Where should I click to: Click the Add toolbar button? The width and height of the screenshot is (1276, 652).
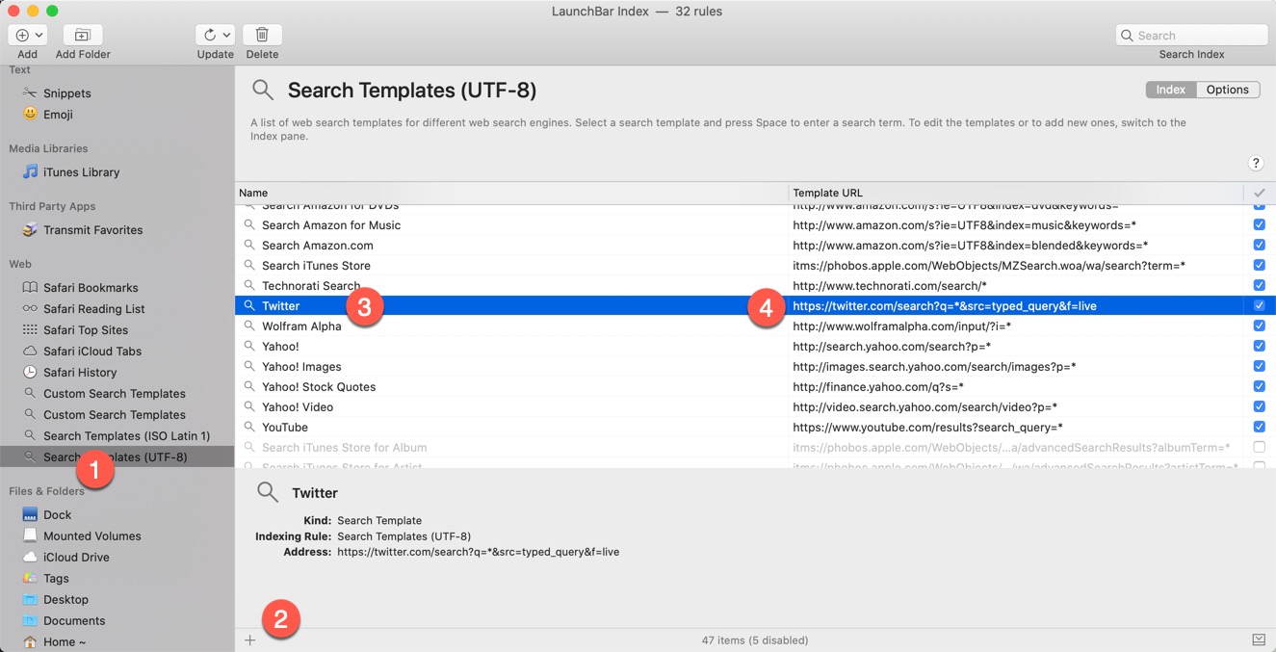point(27,35)
